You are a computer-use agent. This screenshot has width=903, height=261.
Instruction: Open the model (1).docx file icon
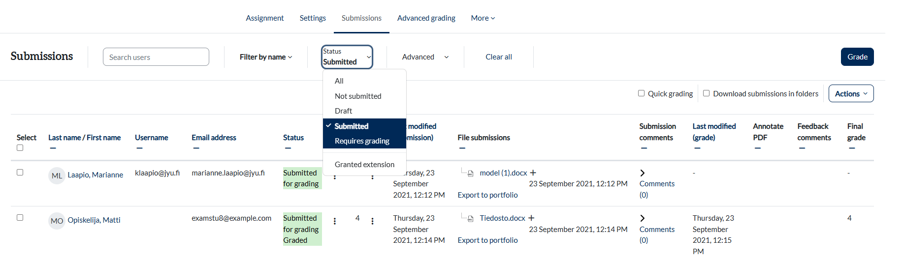470,173
